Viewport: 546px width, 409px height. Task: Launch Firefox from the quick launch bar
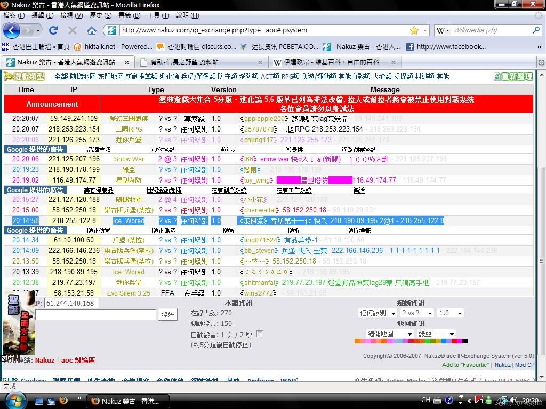(x=63, y=400)
